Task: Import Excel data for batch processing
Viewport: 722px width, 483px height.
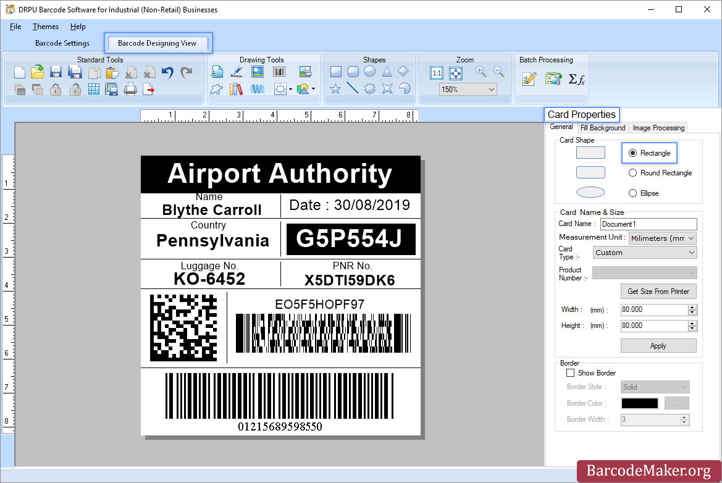Action: 553,79
